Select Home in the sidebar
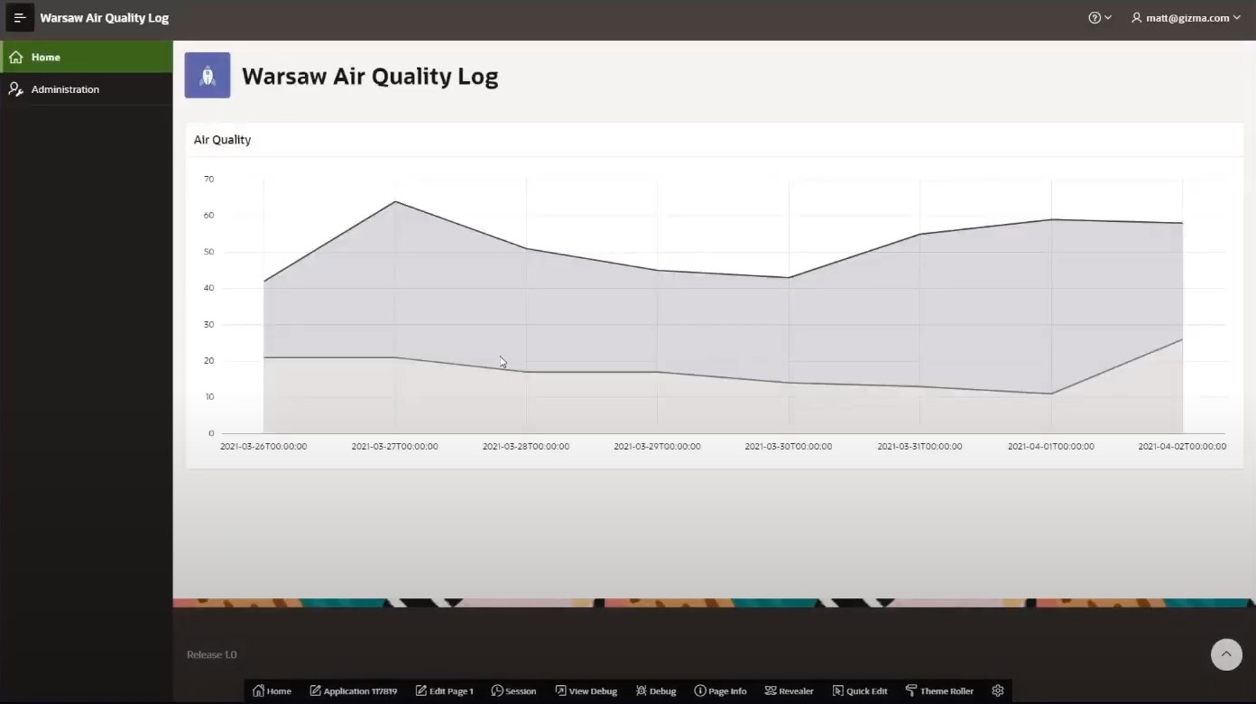 coord(87,57)
